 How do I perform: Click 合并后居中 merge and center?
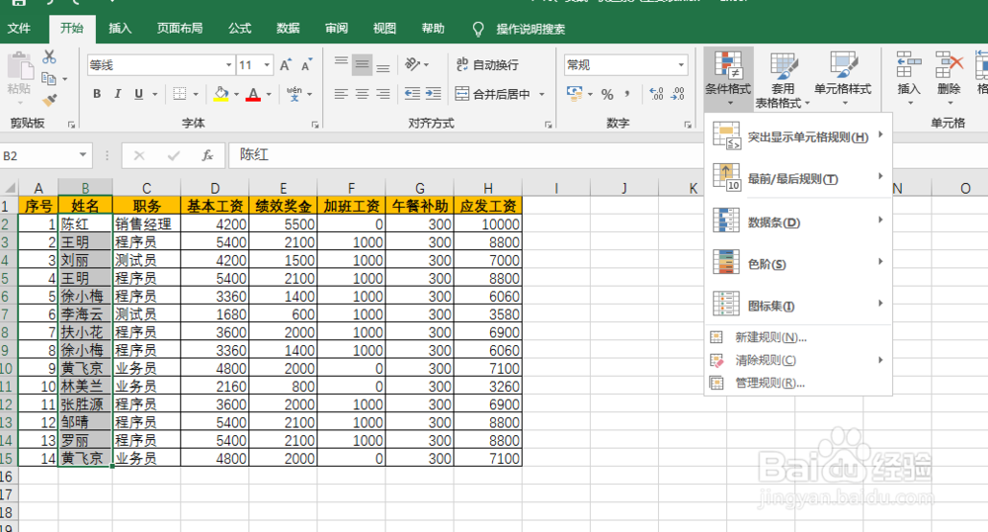tap(493, 94)
